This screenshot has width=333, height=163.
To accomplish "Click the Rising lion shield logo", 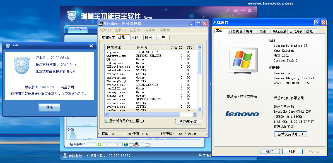I will pyautogui.click(x=72, y=15).
